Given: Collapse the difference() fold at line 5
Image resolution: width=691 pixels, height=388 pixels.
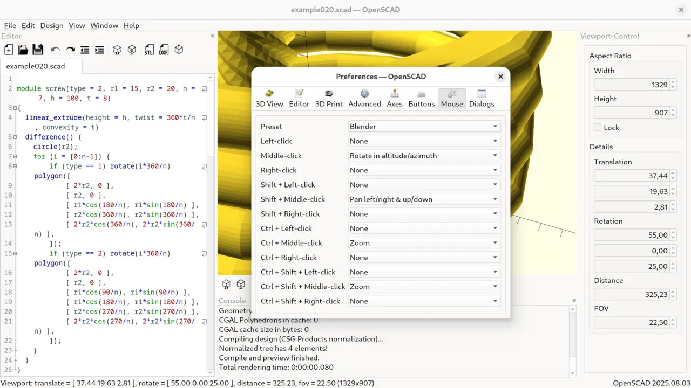Looking at the screenshot, I should (15, 137).
